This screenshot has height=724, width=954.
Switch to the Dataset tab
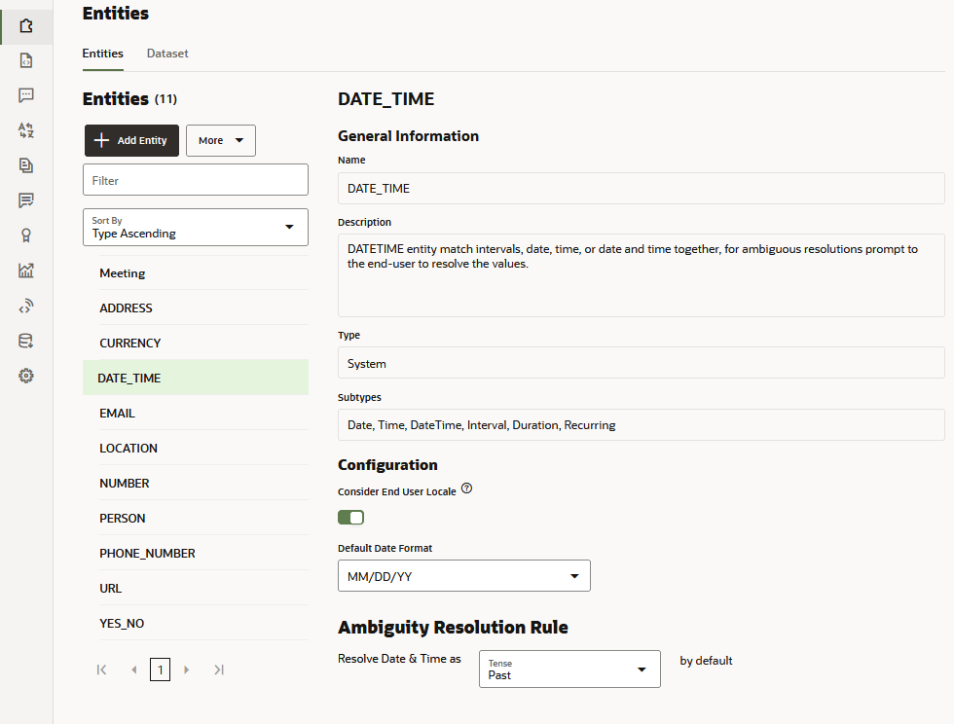pyautogui.click(x=166, y=54)
